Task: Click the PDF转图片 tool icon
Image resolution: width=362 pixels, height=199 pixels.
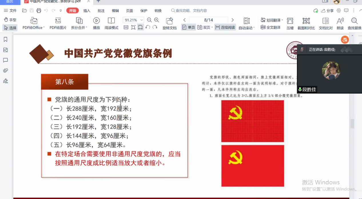Action: point(58,21)
